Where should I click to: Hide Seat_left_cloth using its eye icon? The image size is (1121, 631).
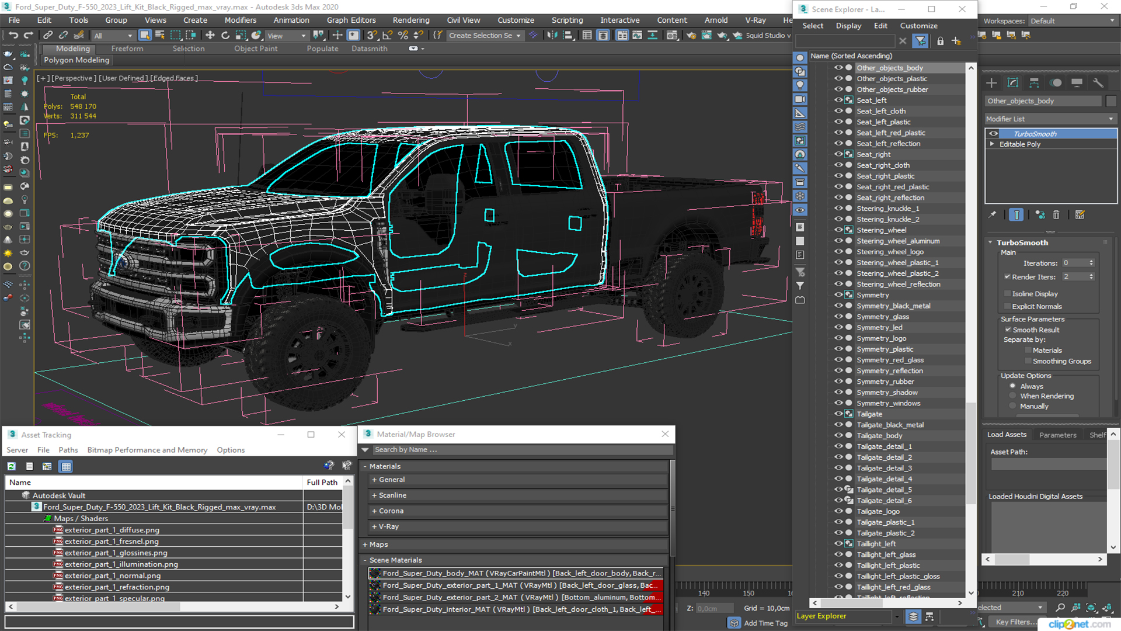[838, 111]
